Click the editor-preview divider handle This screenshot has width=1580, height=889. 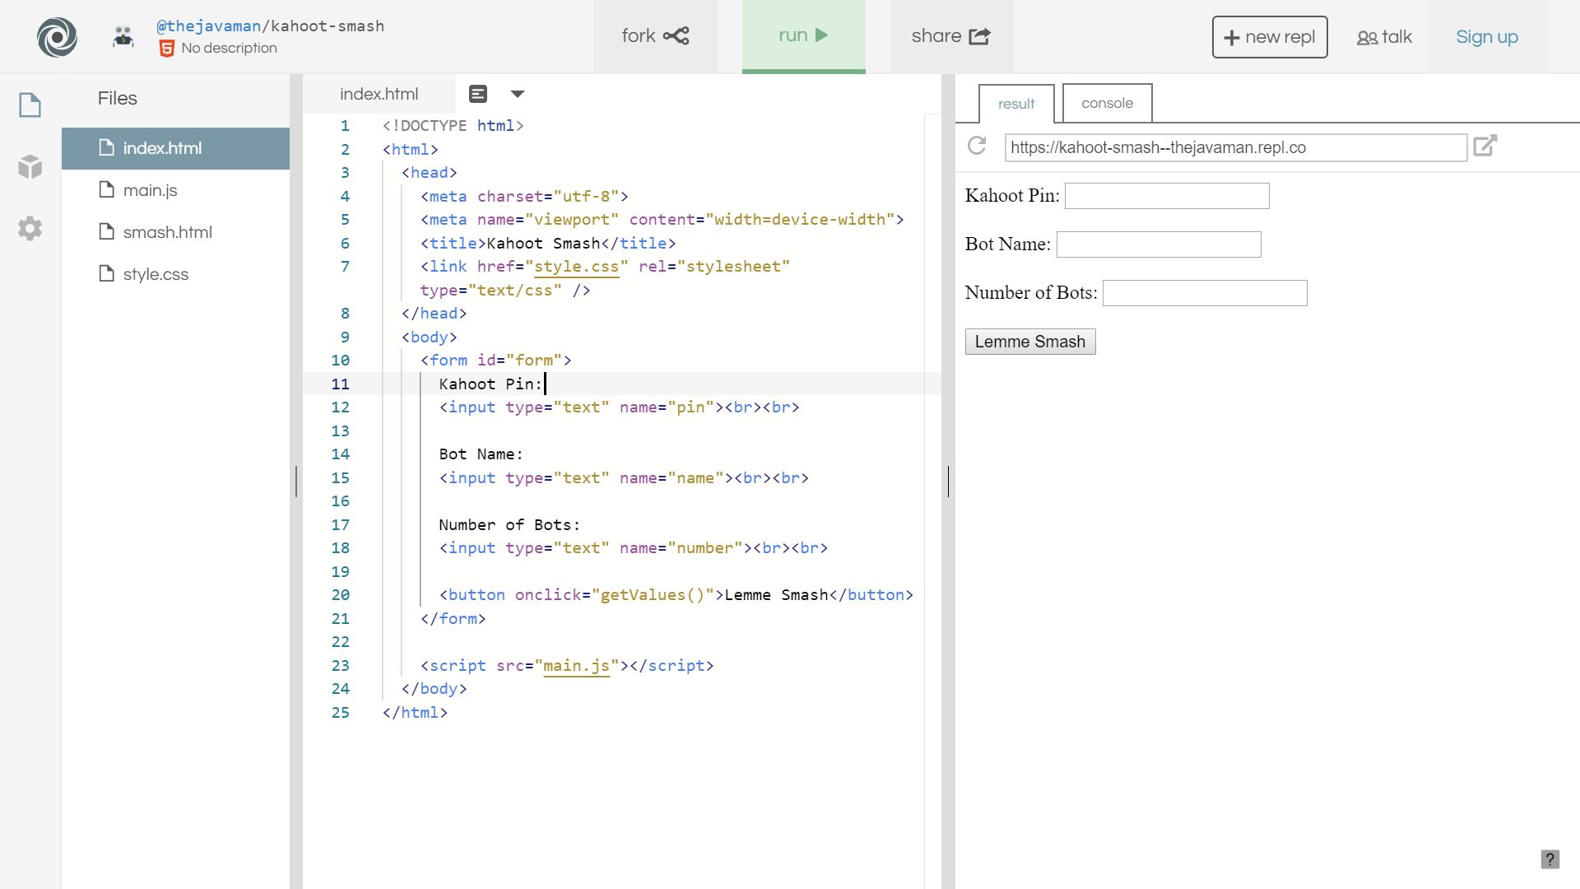click(948, 481)
